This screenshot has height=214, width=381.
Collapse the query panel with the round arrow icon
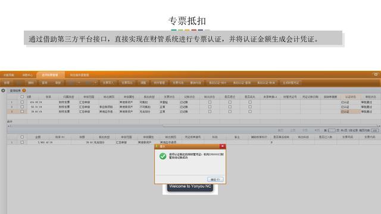click(x=3, y=90)
